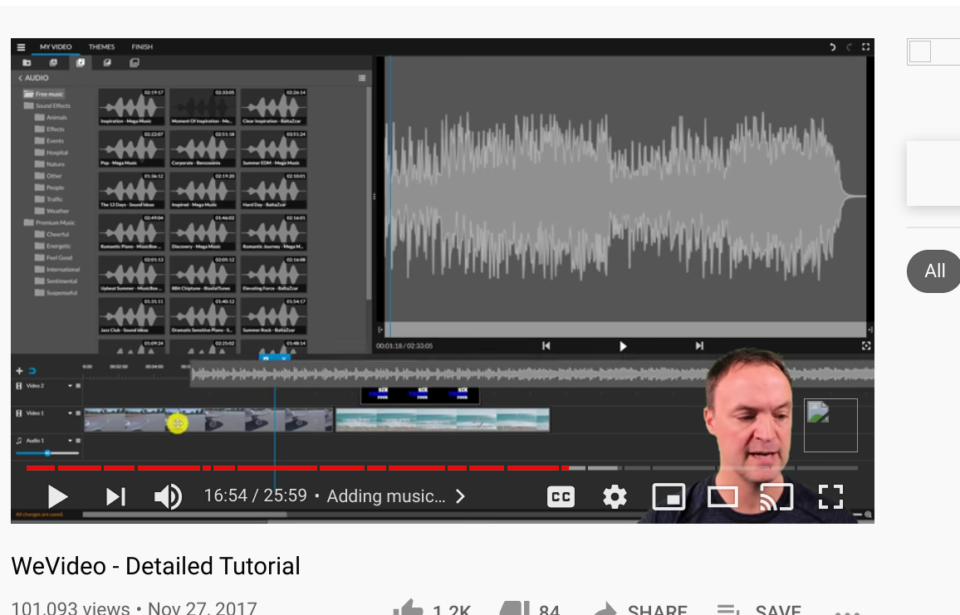Screen dimensions: 960x615
Task: Open the My Media folder tab icon
Action: (27, 63)
